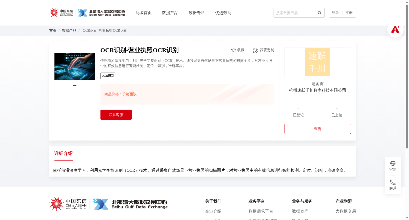Open the red AI assistant floating icon

pyautogui.click(x=395, y=29)
